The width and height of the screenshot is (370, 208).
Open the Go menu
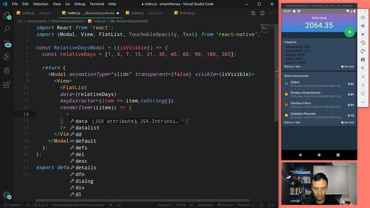point(68,4)
